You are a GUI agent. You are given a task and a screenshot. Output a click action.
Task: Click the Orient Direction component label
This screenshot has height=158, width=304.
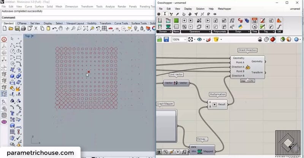pos(247,50)
